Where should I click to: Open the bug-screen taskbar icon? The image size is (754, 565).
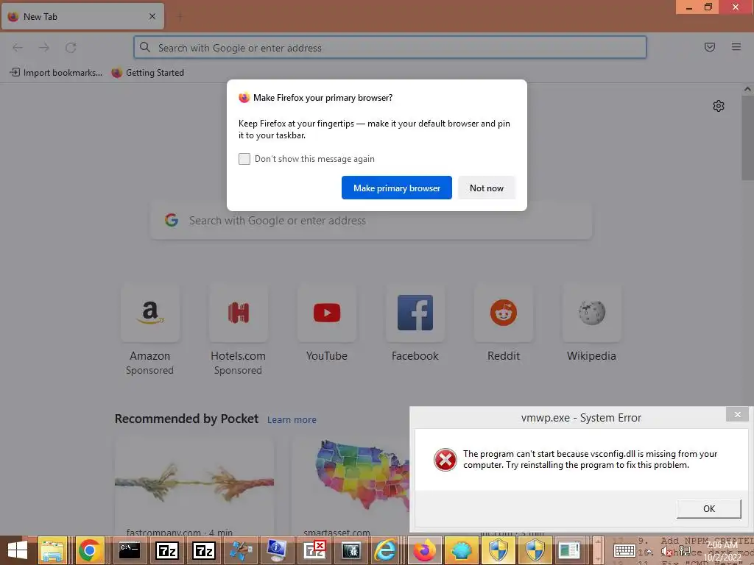point(351,550)
